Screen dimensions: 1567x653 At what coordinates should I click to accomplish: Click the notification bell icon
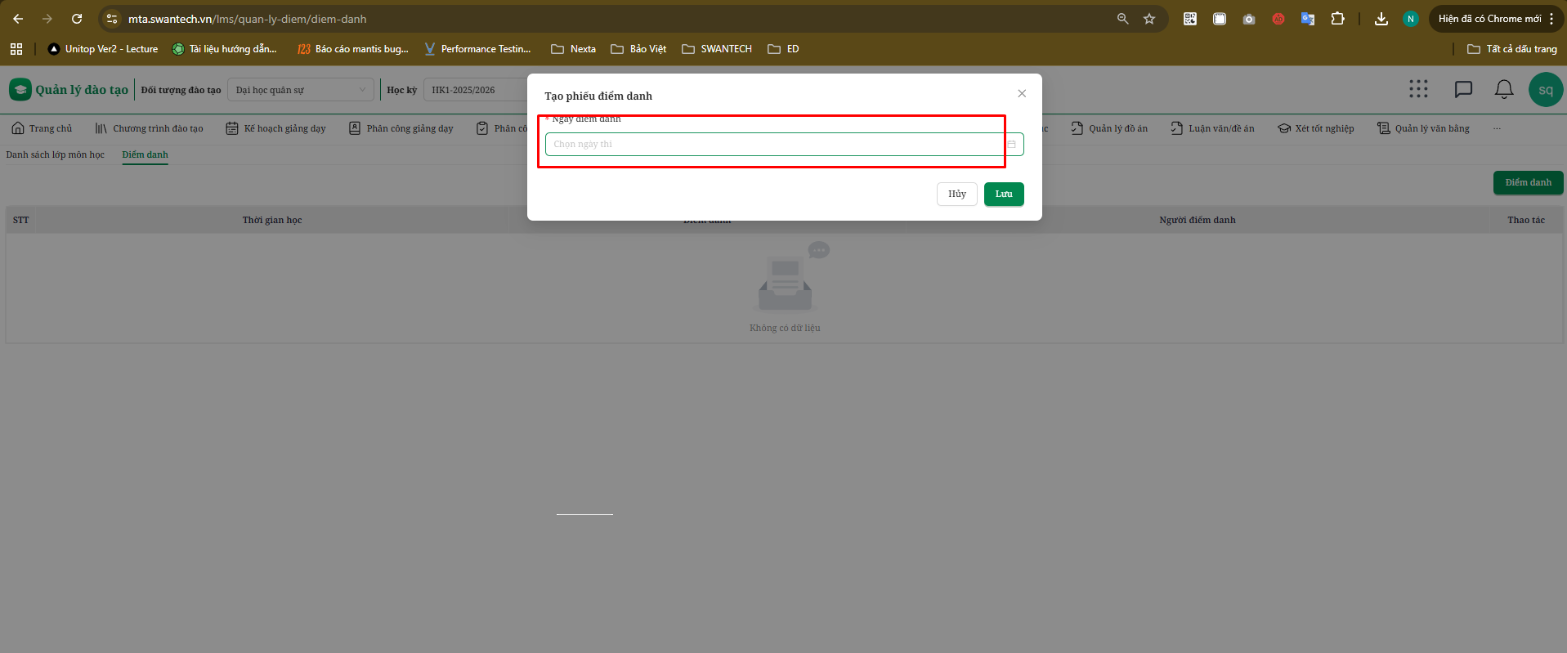[x=1503, y=90]
